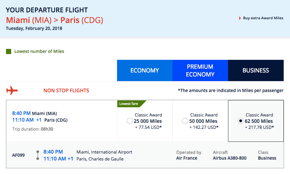Click the green Lowest number of Miles square

coord(9,51)
